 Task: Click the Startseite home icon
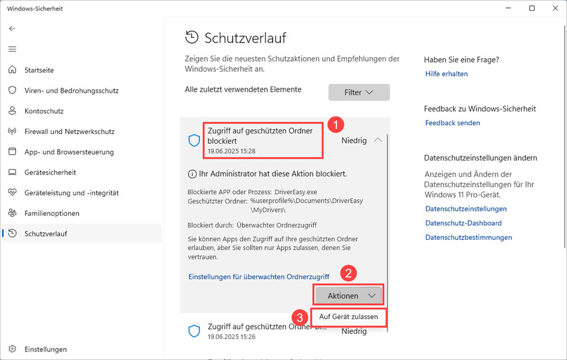pyautogui.click(x=12, y=69)
